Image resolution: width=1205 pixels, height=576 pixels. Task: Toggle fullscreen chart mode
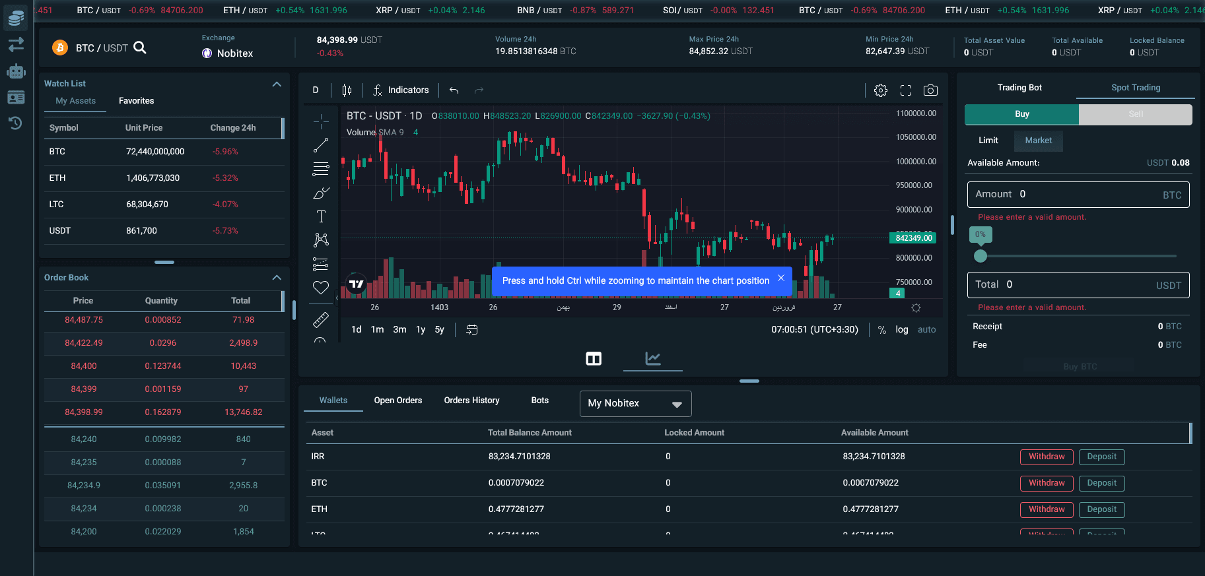click(x=906, y=90)
